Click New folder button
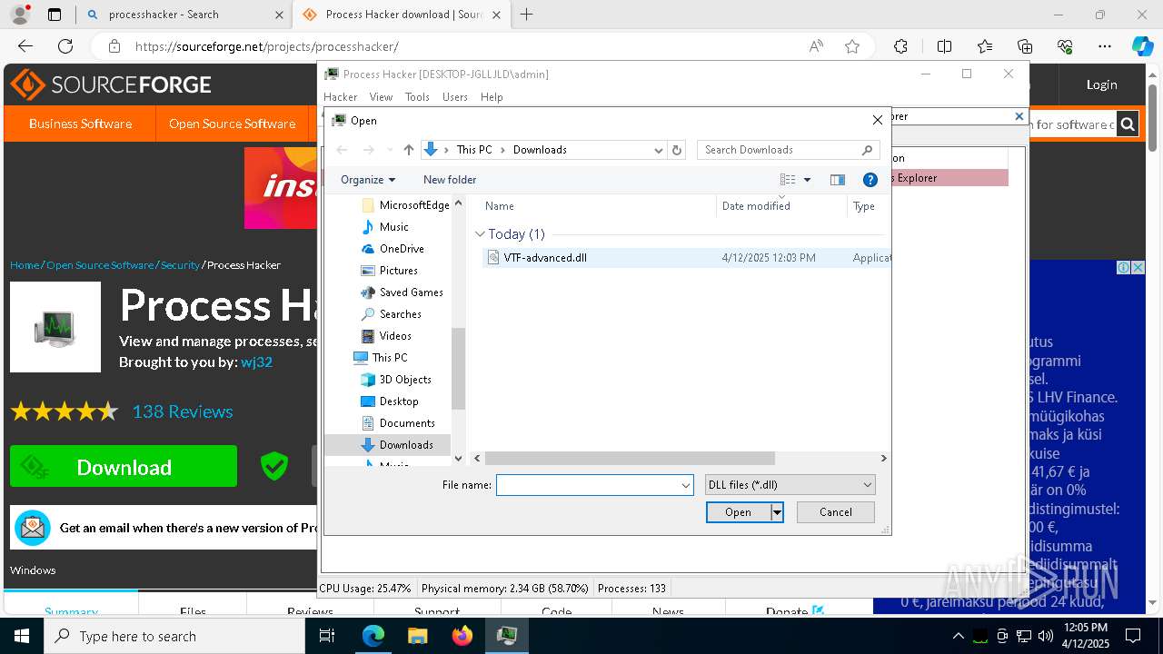Screen dimensions: 1163x654 (450, 180)
